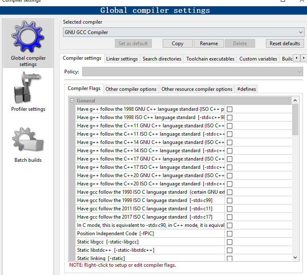
Task: Select Compiler Flags sub-tab
Action: pyautogui.click(x=84, y=88)
